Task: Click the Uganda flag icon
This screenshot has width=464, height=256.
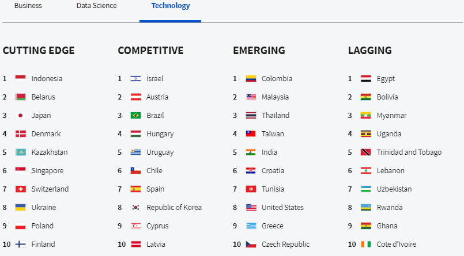Action: pyautogui.click(x=366, y=134)
